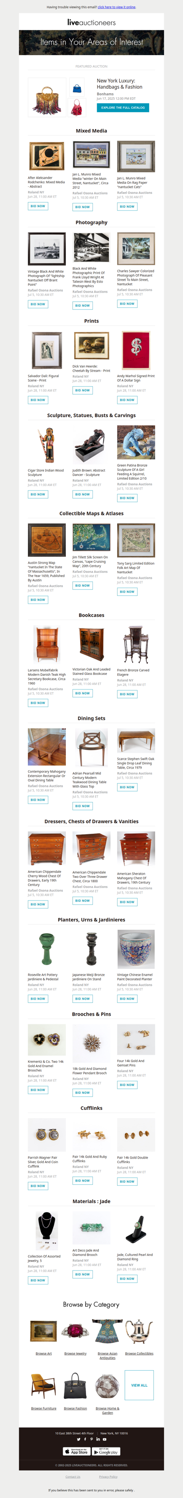Image resolution: width=183 pixels, height=1498 pixels.
Task: Open the Privacy Policy footer link
Action: pos(108,1476)
